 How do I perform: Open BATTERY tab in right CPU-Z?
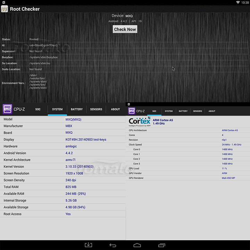(183, 111)
